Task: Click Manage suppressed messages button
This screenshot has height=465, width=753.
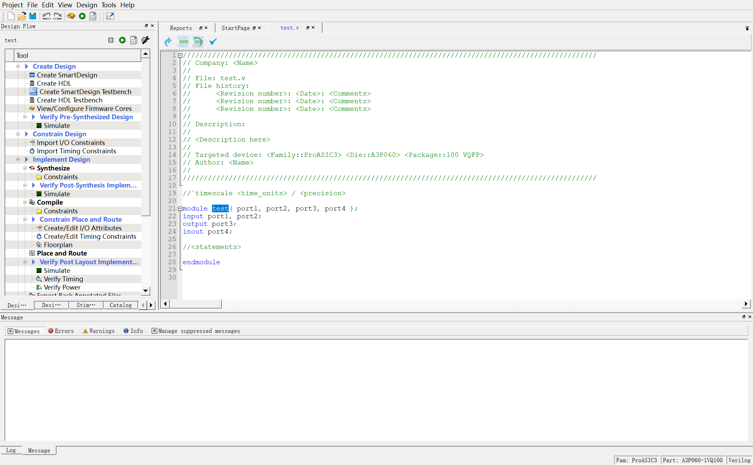Action: pos(196,331)
